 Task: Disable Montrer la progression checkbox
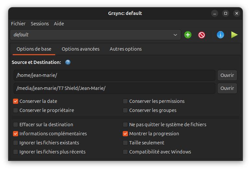click(125, 134)
